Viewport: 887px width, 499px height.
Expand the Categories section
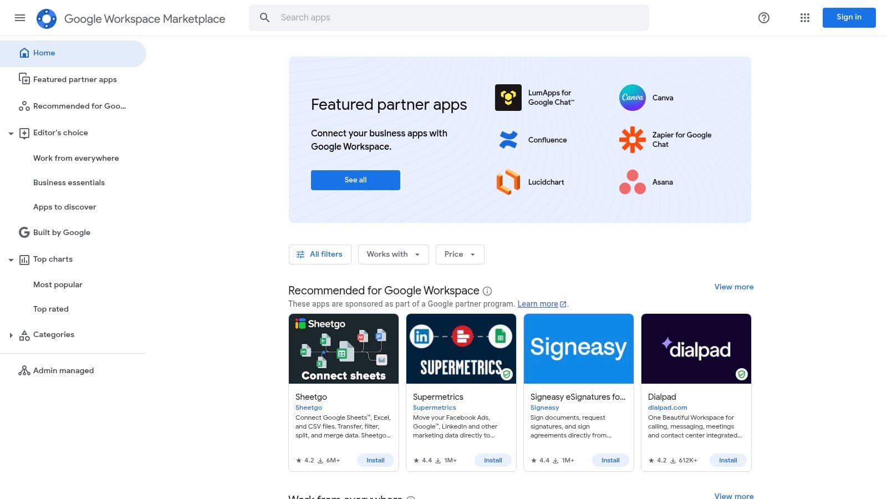tap(11, 335)
